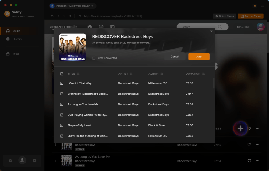Viewport: 269px width, 171px height.
Task: Open the account user icon in sidebar
Action: pos(22,160)
